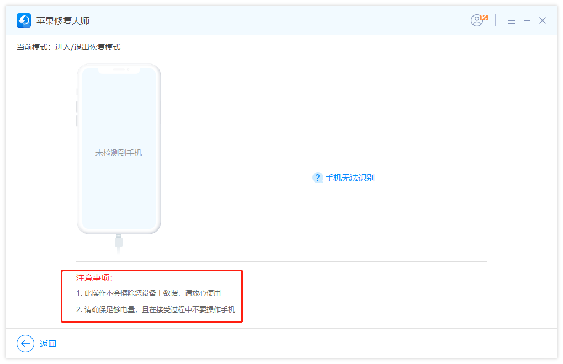Click the 苹果修复大师 title text
The height and width of the screenshot is (364, 563).
pyautogui.click(x=63, y=21)
